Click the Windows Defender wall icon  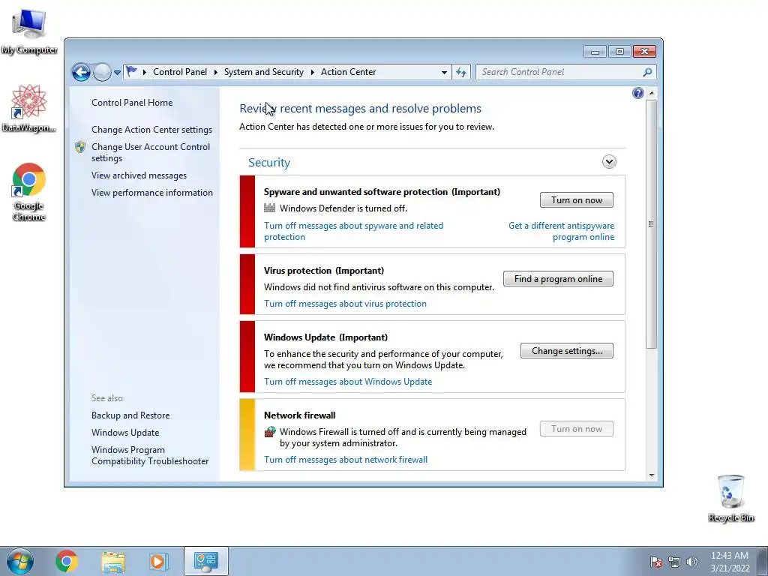pyautogui.click(x=269, y=208)
